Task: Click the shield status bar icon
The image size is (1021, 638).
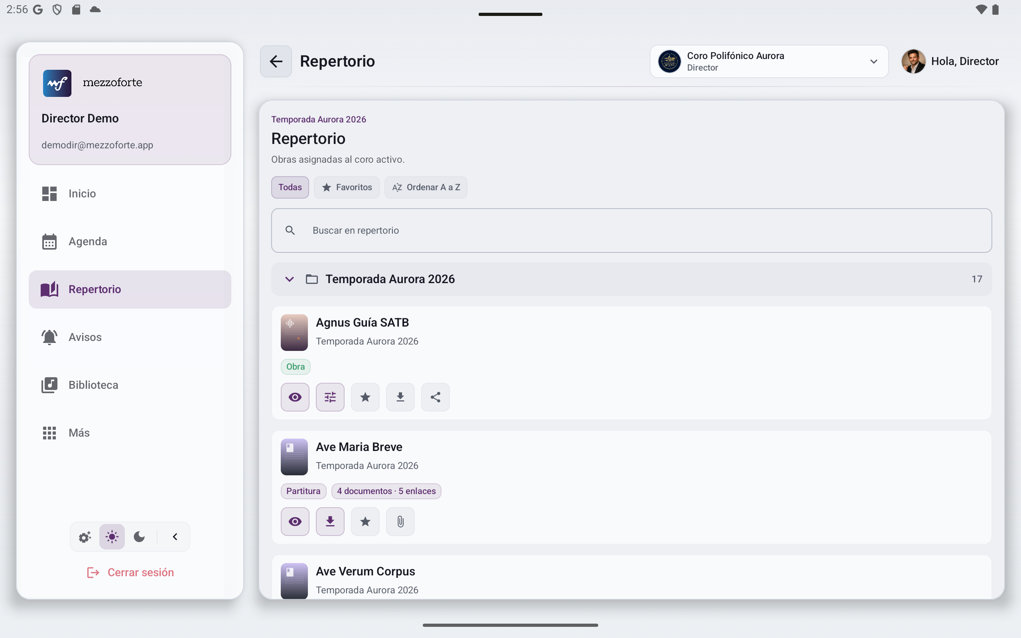Action: pos(57,10)
